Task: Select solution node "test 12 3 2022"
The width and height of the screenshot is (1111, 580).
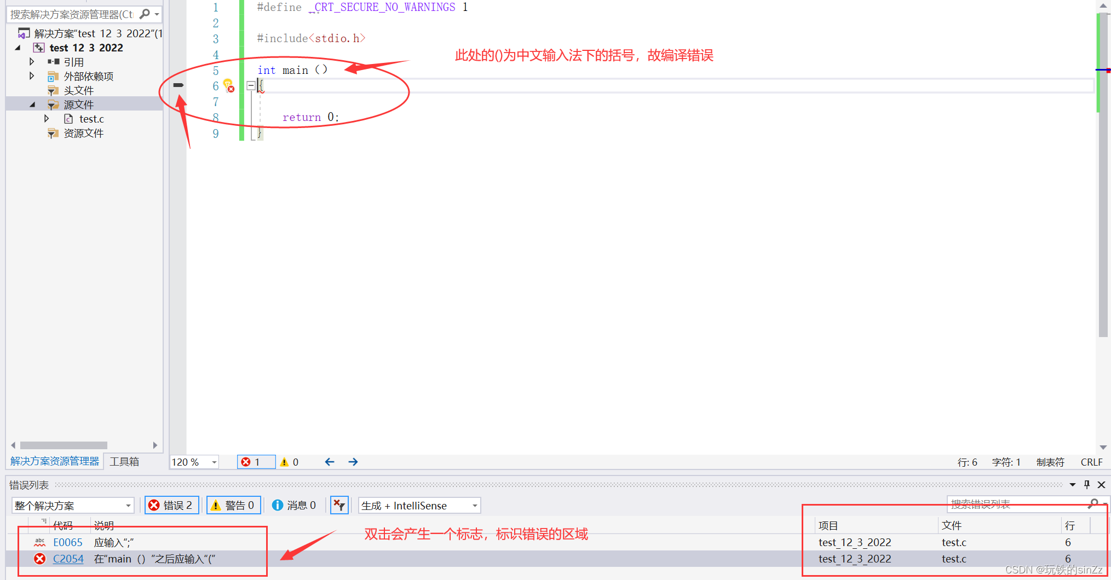Action: click(99, 33)
